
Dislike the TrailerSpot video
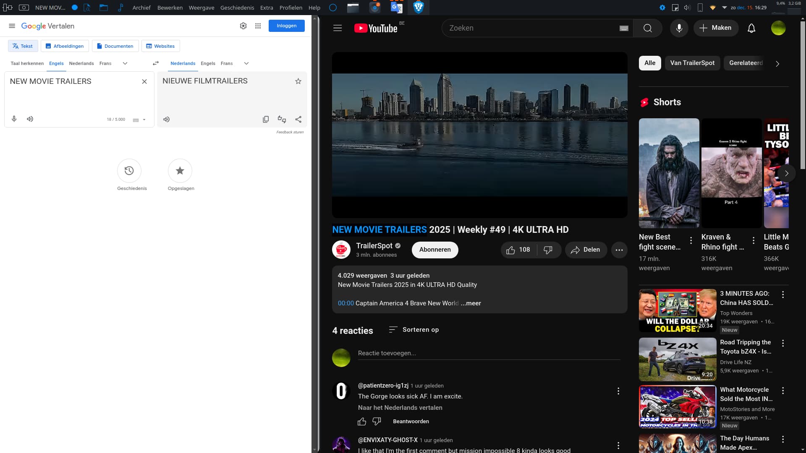548,250
